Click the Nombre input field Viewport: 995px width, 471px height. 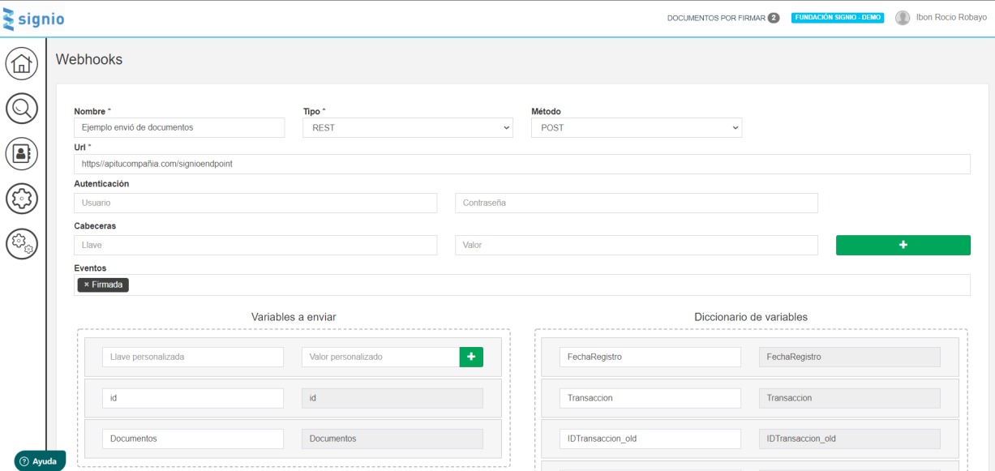[179, 127]
